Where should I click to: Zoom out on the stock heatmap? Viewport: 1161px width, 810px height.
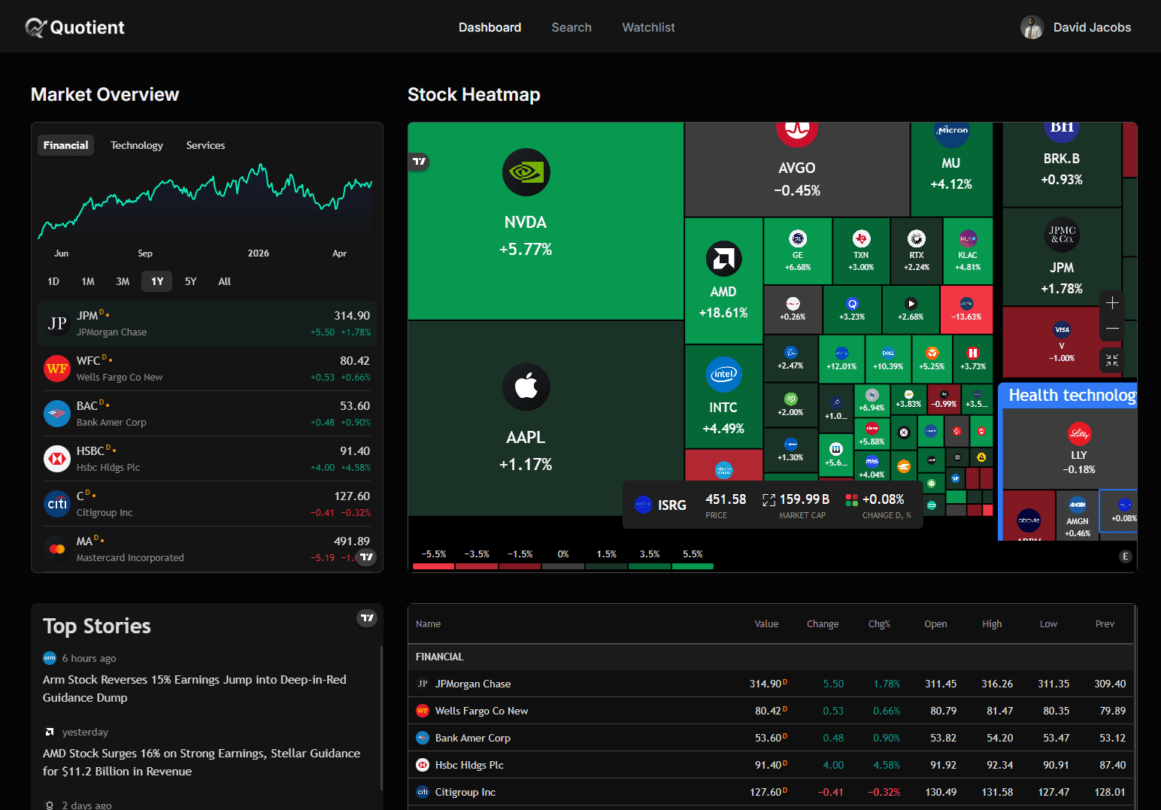[1112, 329]
